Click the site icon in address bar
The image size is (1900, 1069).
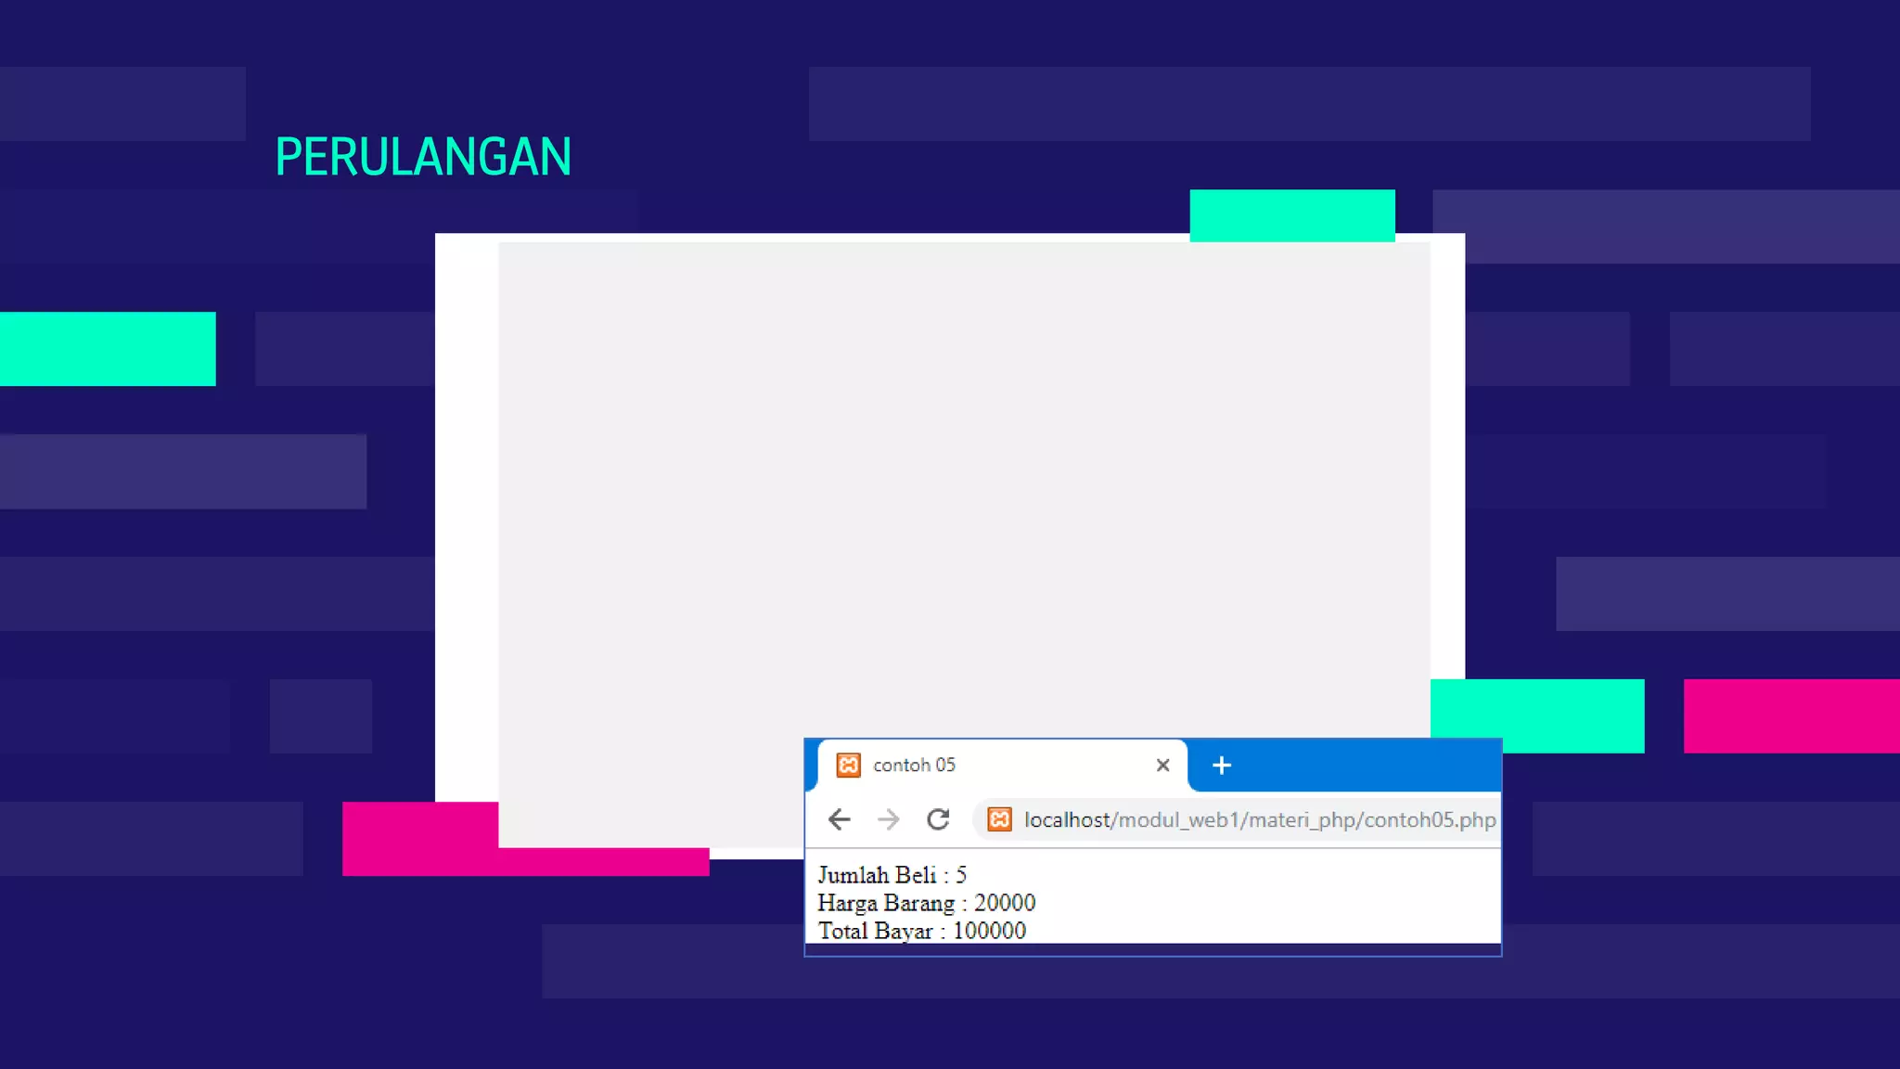point(999,819)
